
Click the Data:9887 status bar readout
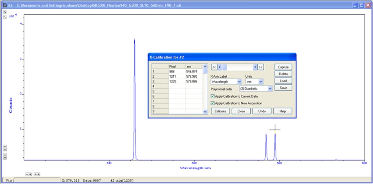point(92,181)
